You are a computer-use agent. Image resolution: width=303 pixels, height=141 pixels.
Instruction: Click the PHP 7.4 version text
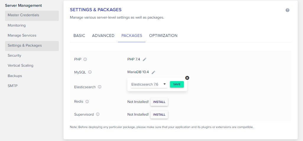pyautogui.click(x=134, y=59)
